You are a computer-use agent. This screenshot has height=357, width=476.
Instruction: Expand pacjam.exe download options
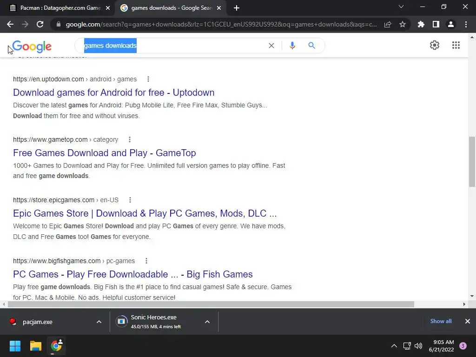point(99,322)
